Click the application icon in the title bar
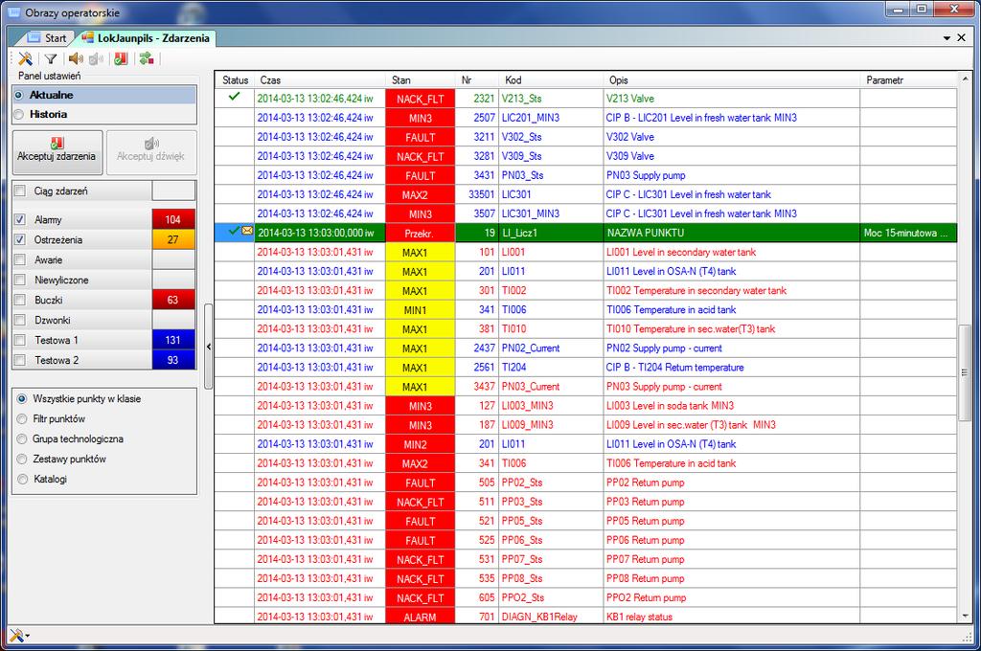Screen dimensions: 981x651 pos(13,11)
